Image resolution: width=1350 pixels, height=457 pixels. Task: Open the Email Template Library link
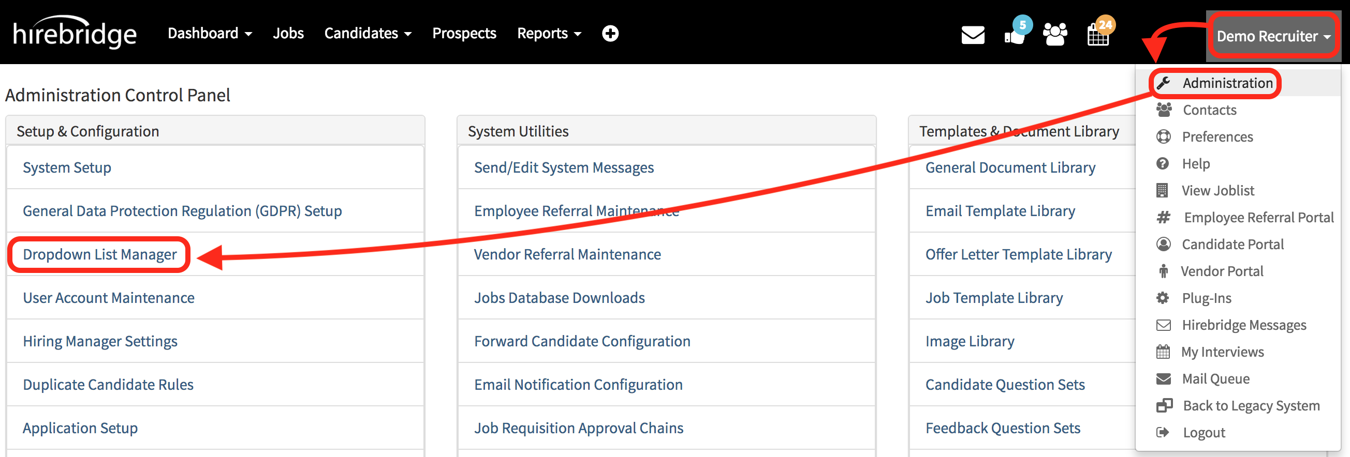pyautogui.click(x=1000, y=211)
